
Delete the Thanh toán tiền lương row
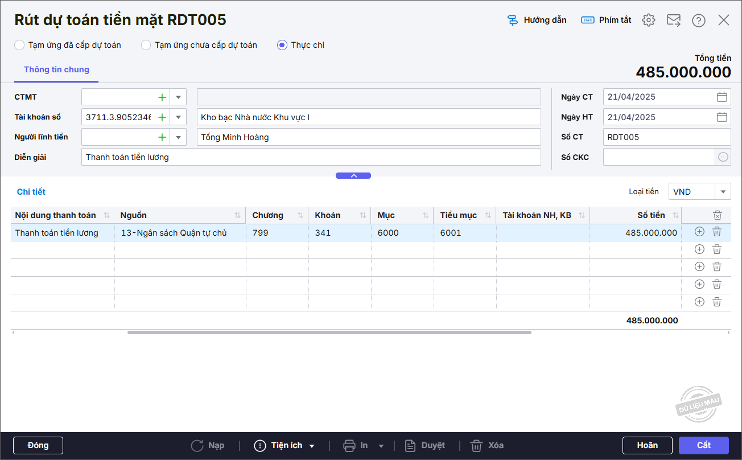(x=717, y=232)
